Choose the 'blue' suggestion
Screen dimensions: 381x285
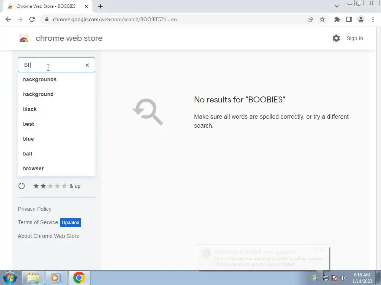coord(57,139)
